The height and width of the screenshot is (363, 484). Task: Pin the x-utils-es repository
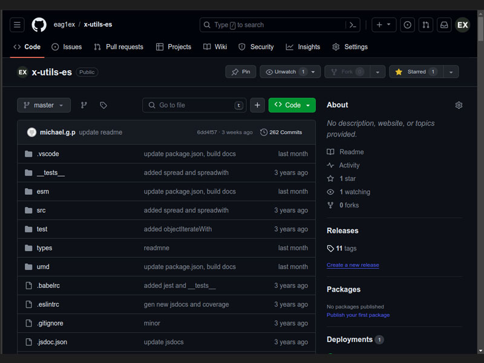(x=241, y=72)
